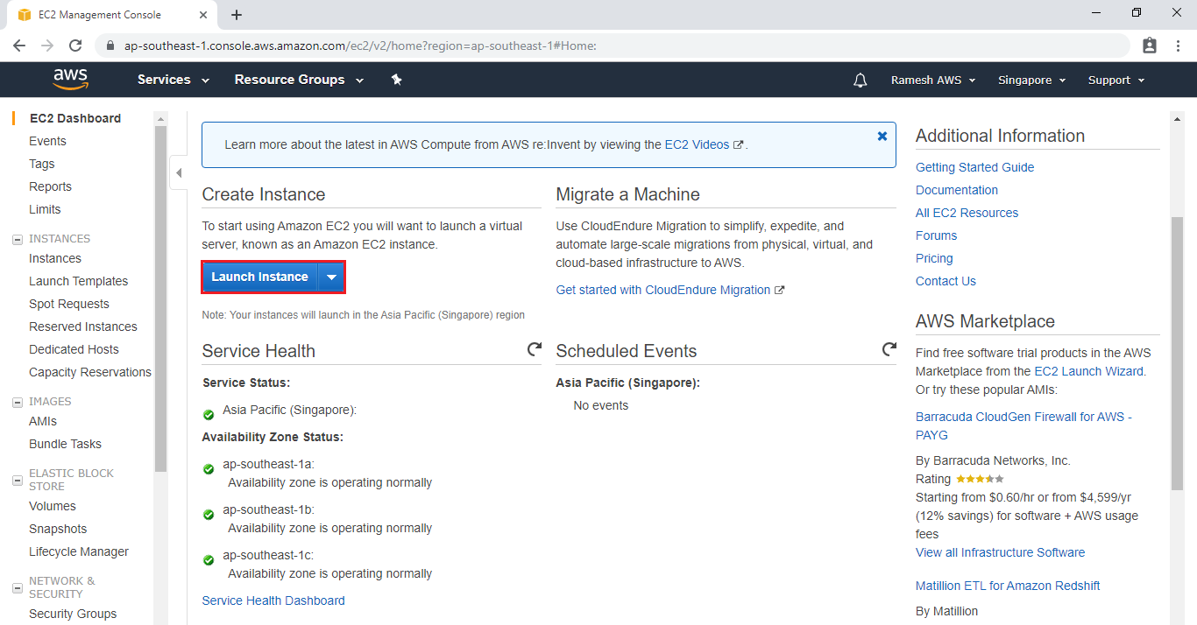Click the site padlock icon in address bar
Viewport: 1197px width, 625px height.
[110, 46]
